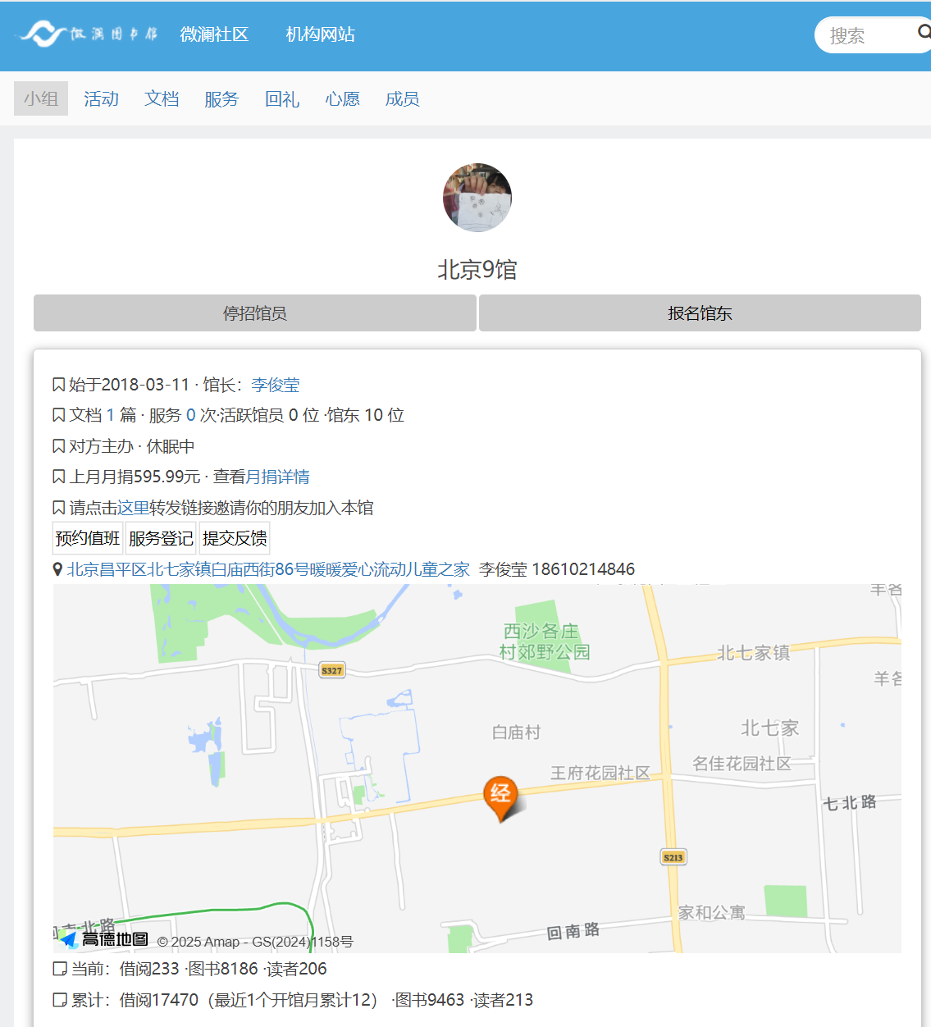Select the 心愿 tab
Screen dimensions: 931x1027
[342, 99]
